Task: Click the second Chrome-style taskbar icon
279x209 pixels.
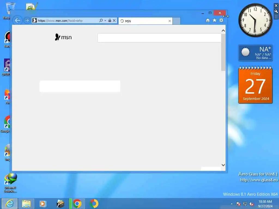Action: 94,204
